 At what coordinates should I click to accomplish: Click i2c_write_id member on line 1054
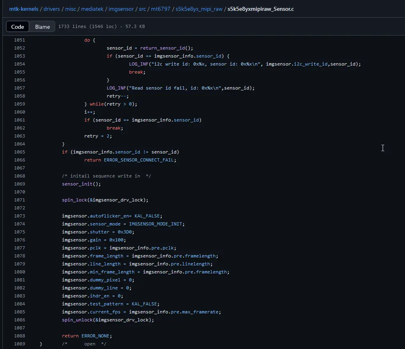click(311, 64)
